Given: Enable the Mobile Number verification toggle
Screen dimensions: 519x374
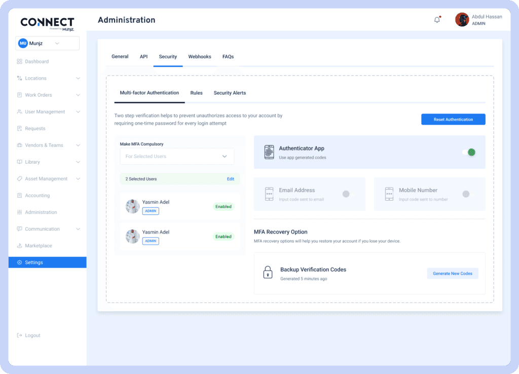Looking at the screenshot, I should pyautogui.click(x=466, y=194).
